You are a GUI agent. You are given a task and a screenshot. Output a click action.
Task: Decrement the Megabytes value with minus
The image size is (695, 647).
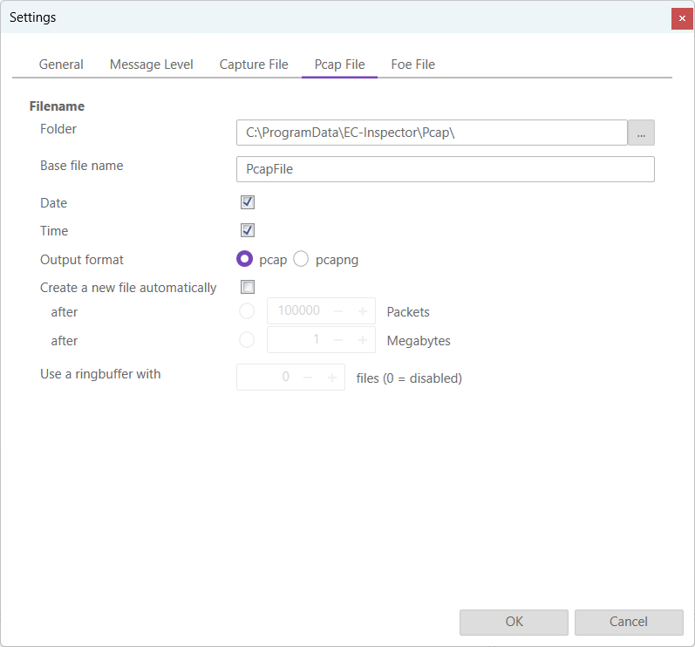(x=338, y=340)
